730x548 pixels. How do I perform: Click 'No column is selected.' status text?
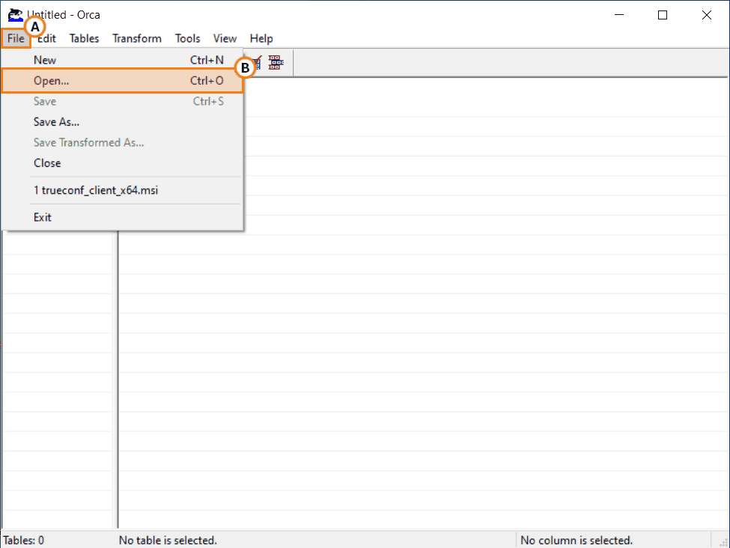click(577, 540)
